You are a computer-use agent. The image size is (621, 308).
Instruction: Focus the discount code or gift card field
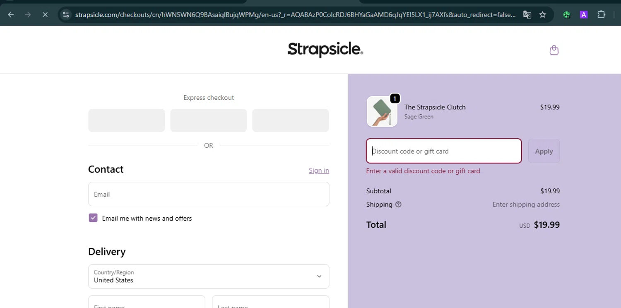[x=444, y=151]
